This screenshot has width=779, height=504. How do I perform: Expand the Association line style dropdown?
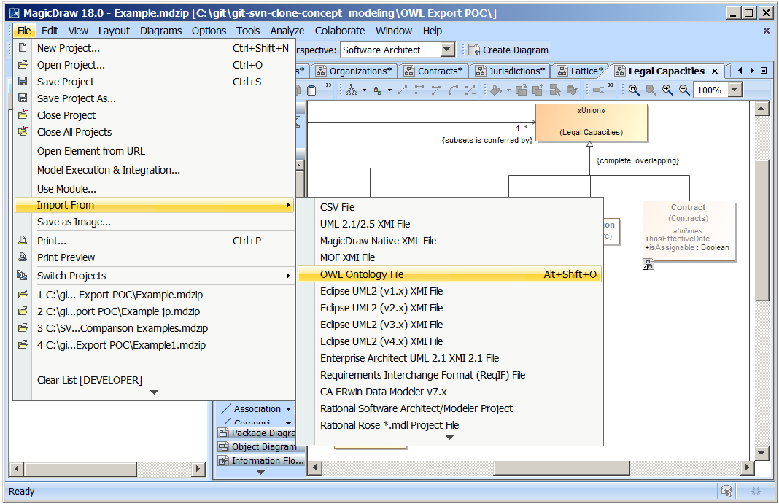(x=288, y=408)
